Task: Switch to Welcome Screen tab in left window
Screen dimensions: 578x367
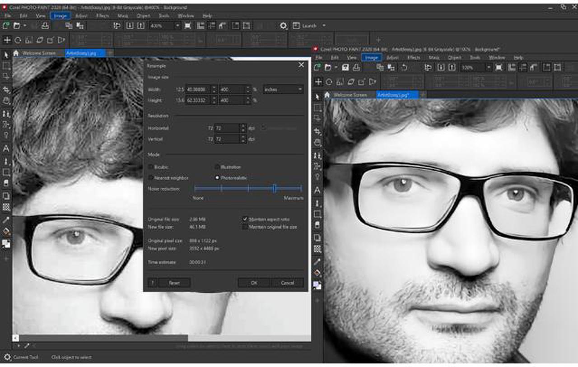Action: click(40, 53)
